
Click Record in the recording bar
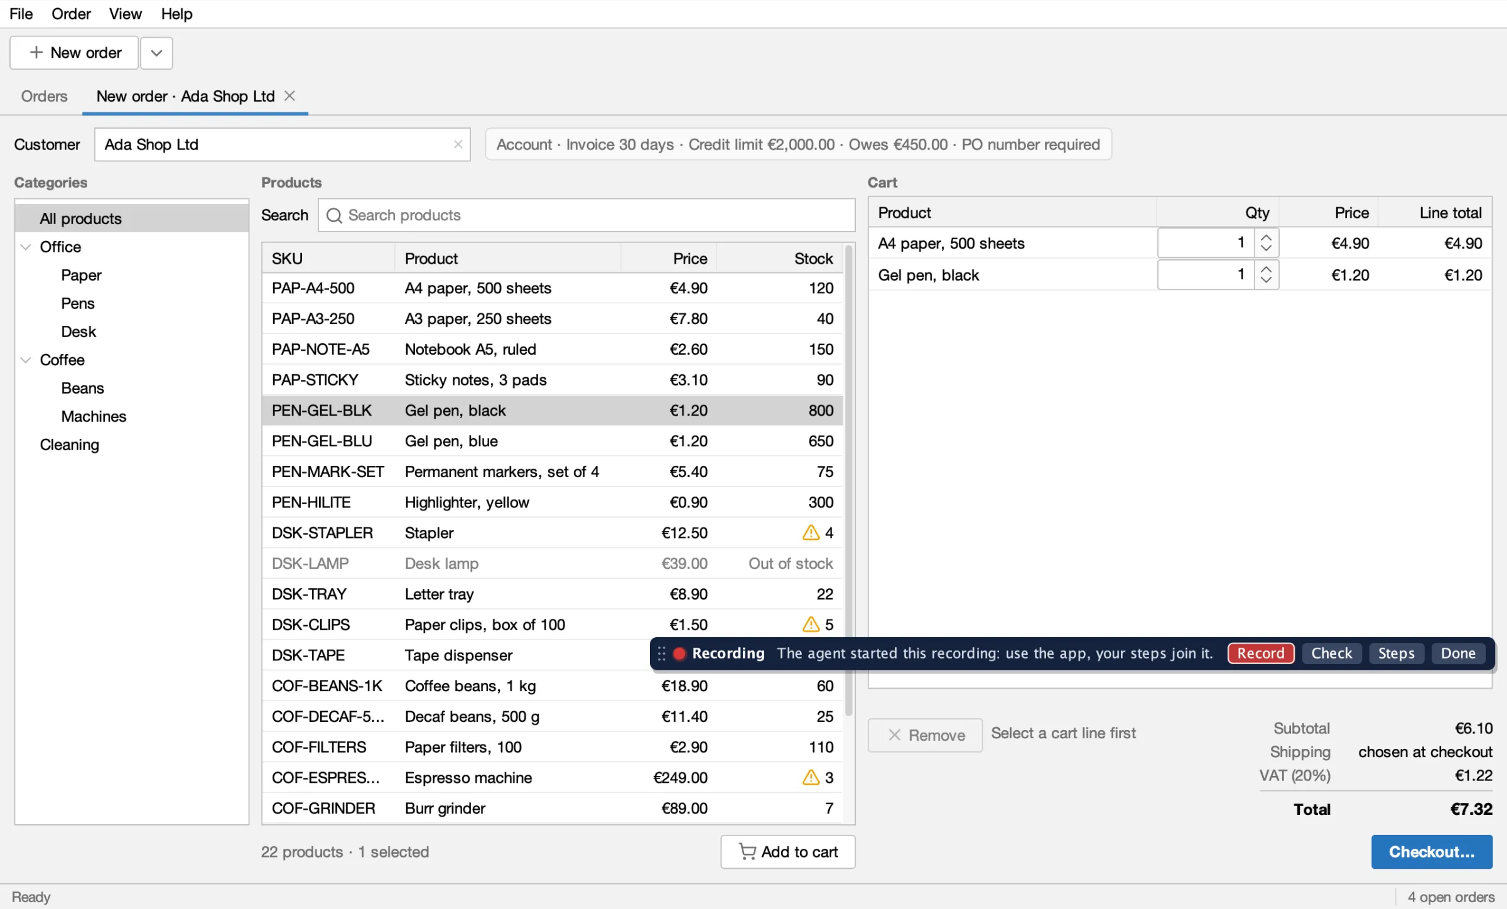coord(1261,654)
